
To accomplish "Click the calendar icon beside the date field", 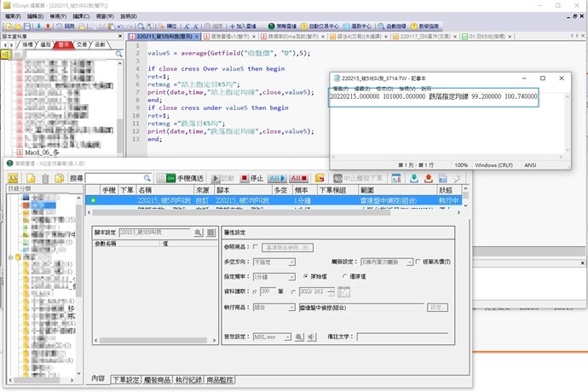I will (x=343, y=292).
